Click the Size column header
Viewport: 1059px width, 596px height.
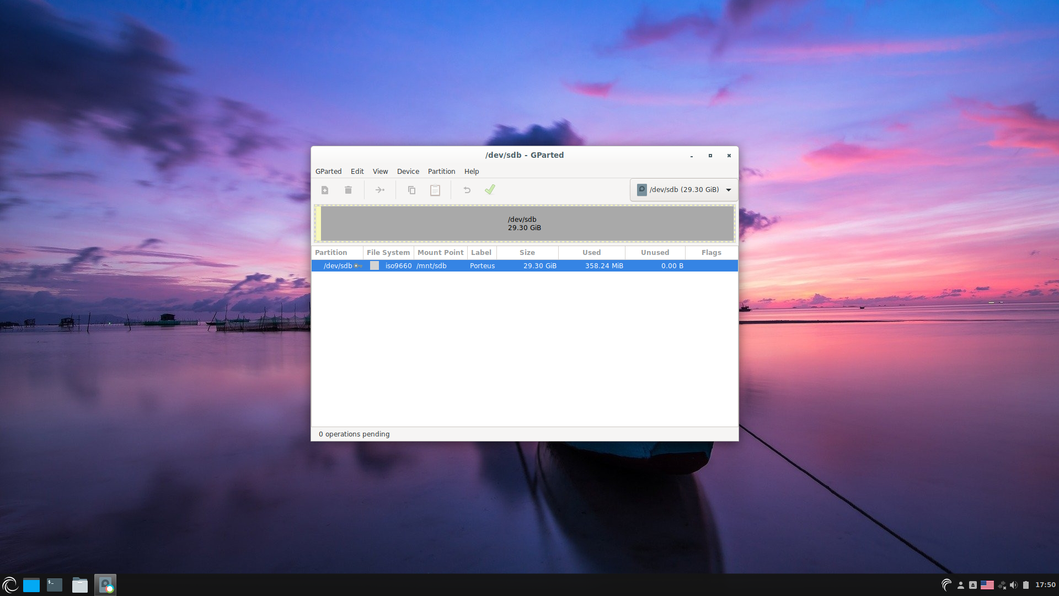pyautogui.click(x=527, y=252)
